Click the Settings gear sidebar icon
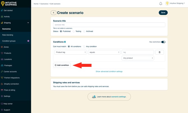188x113 pixels. [x=2, y=96]
